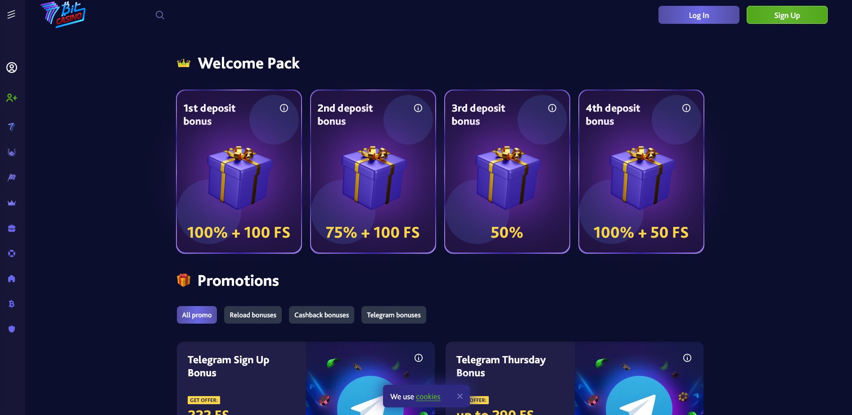Filter by Cashback bonuses
This screenshot has width=852, height=415.
pos(321,315)
